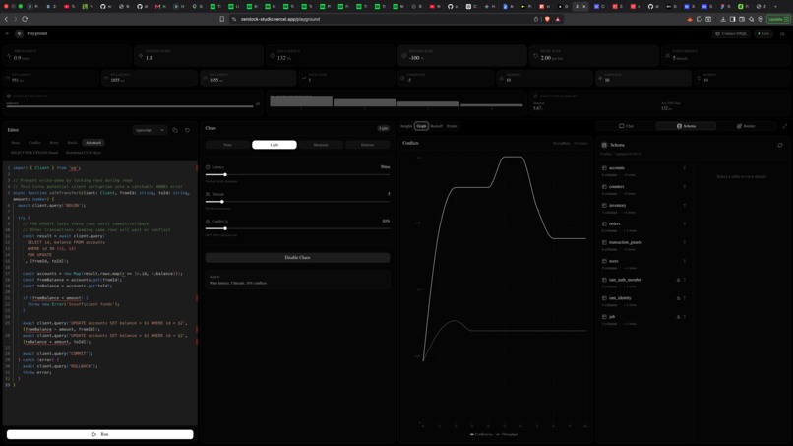Expand the job table row in Schema
Viewport: 793px width, 446px height.
point(643,320)
